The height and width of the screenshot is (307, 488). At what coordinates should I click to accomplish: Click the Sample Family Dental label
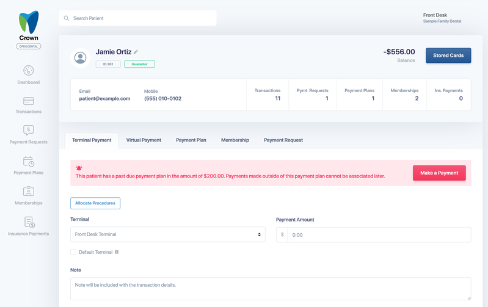(442, 21)
